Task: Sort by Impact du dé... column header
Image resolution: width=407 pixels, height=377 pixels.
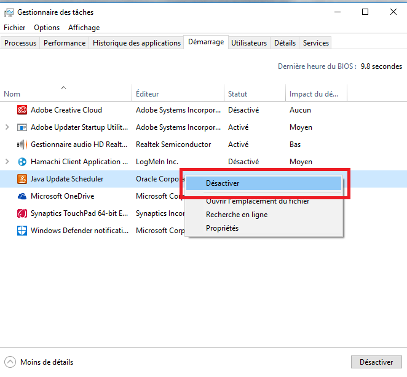Action: [316, 93]
